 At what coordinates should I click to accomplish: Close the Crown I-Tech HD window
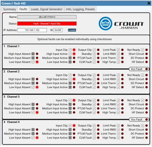(x=149, y=3)
